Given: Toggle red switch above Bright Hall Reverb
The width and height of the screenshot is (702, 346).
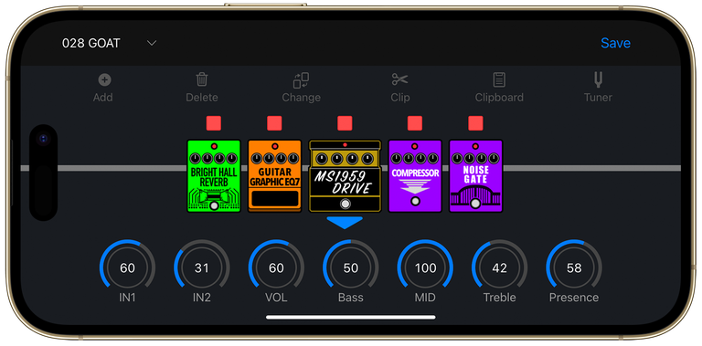Looking at the screenshot, I should [214, 123].
